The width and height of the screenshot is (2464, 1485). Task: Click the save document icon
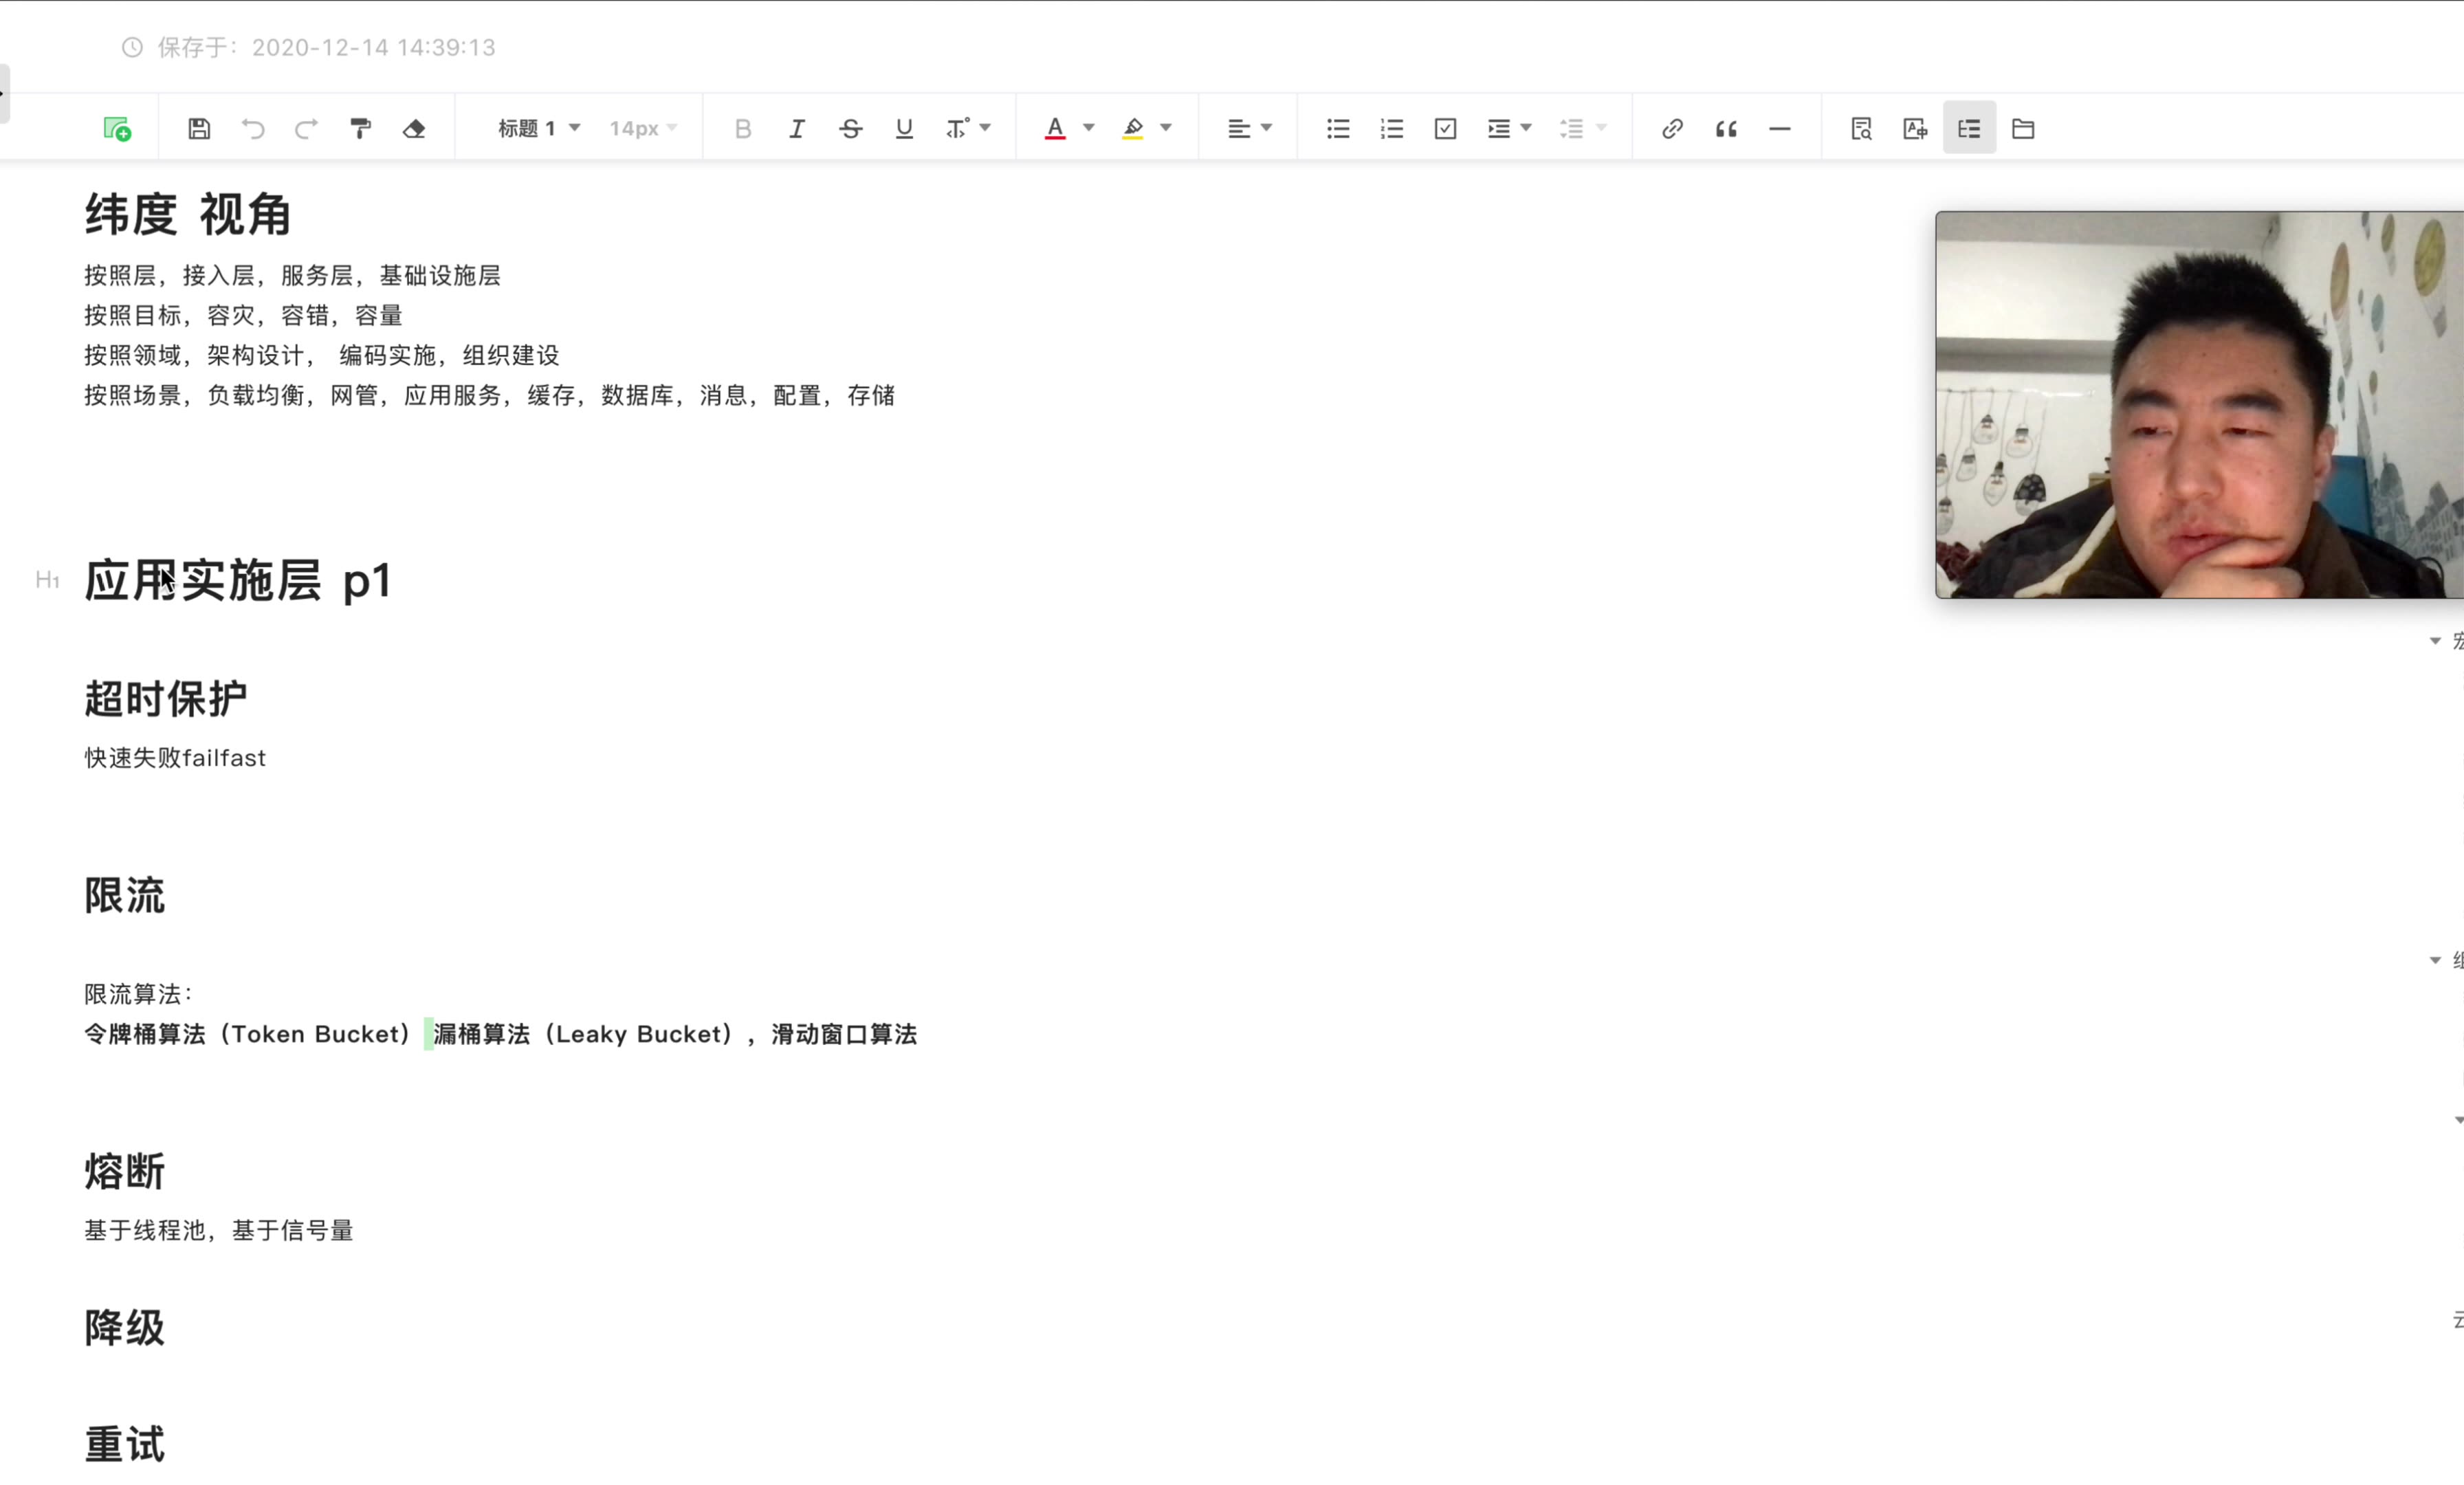pyautogui.click(x=199, y=129)
